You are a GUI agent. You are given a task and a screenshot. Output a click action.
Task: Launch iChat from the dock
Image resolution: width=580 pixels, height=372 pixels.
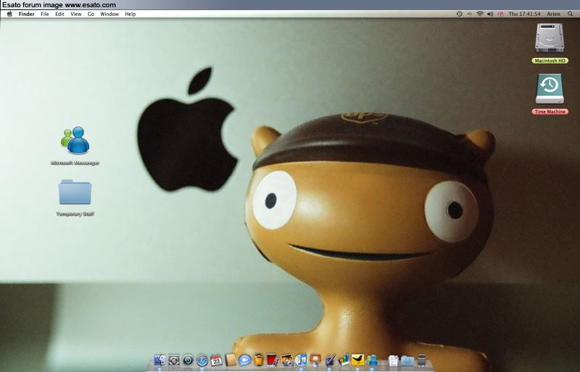244,360
